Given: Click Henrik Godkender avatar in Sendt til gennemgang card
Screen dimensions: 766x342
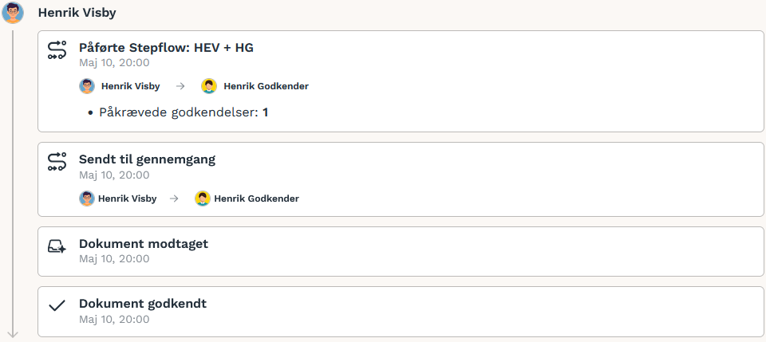Looking at the screenshot, I should (x=203, y=199).
